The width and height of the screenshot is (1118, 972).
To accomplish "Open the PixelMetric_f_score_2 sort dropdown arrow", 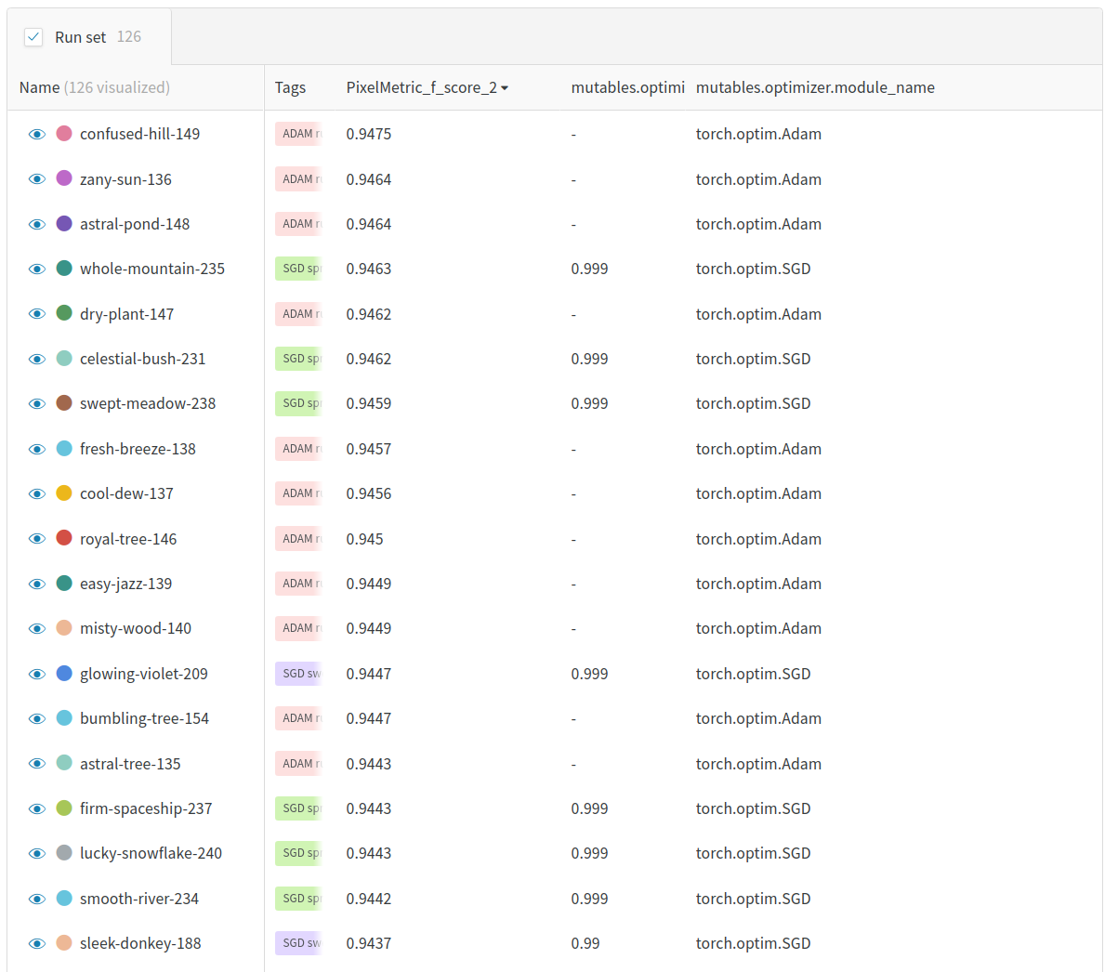I will (x=505, y=88).
